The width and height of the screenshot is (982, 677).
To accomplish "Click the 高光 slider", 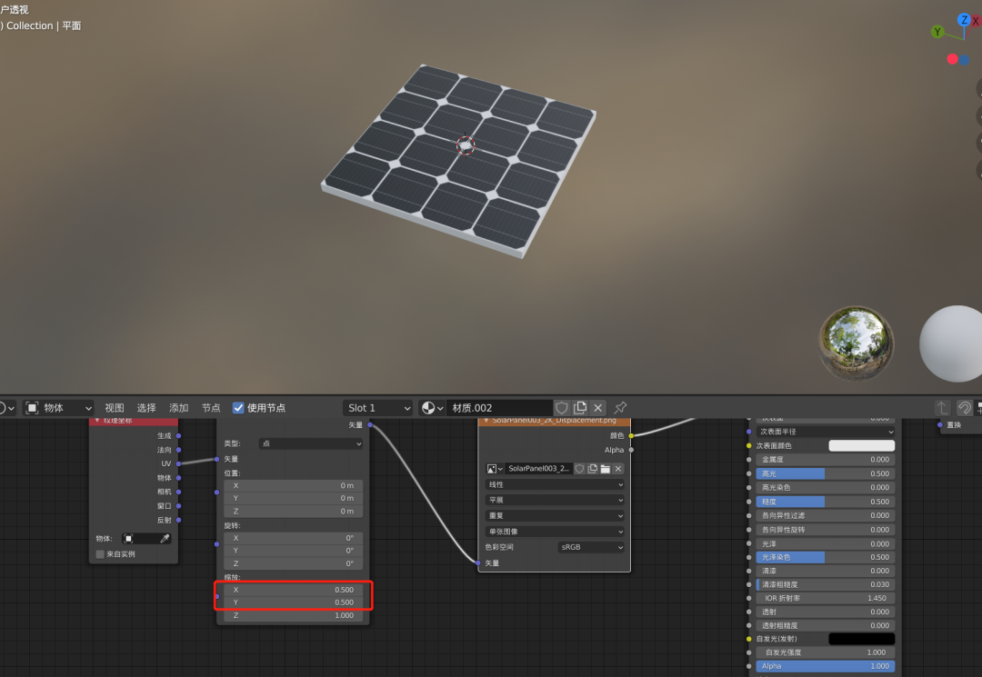I will click(826, 473).
